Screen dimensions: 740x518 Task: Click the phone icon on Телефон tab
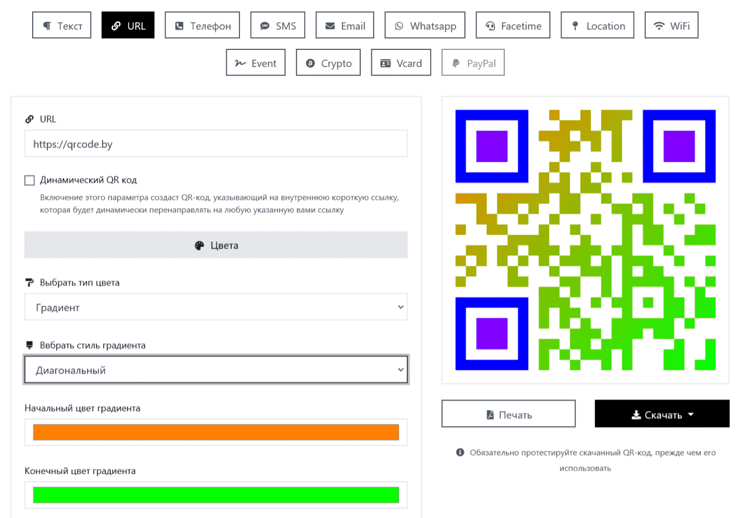[179, 26]
